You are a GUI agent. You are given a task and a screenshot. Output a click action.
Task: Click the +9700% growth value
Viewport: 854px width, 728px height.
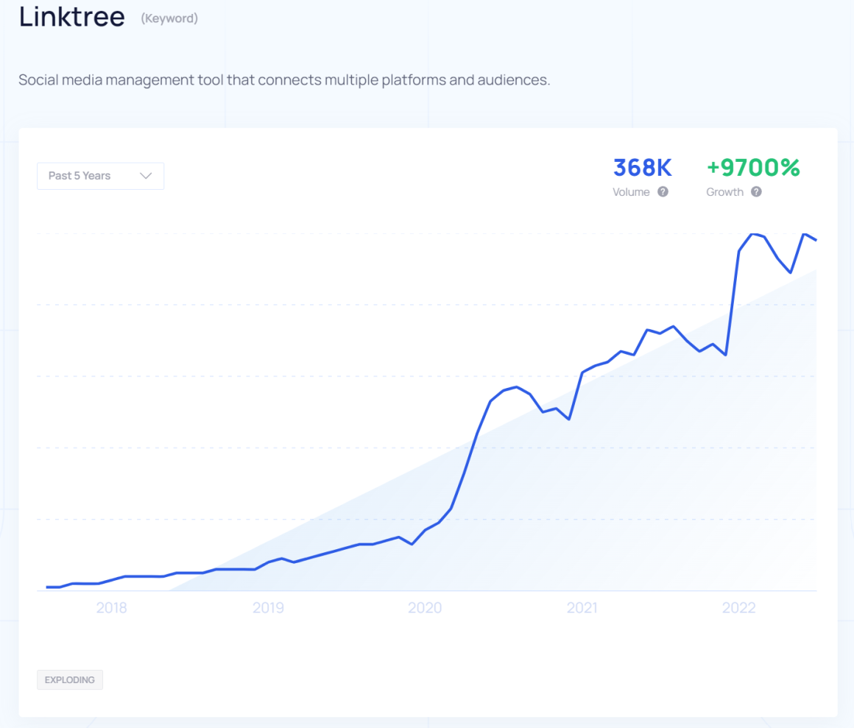point(753,168)
